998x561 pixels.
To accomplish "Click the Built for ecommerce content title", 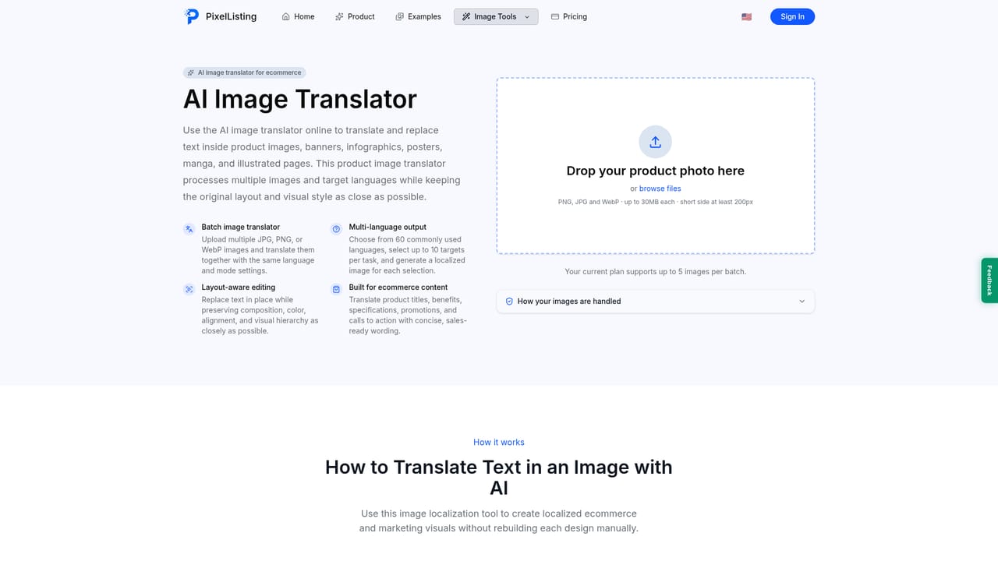I will pyautogui.click(x=398, y=288).
